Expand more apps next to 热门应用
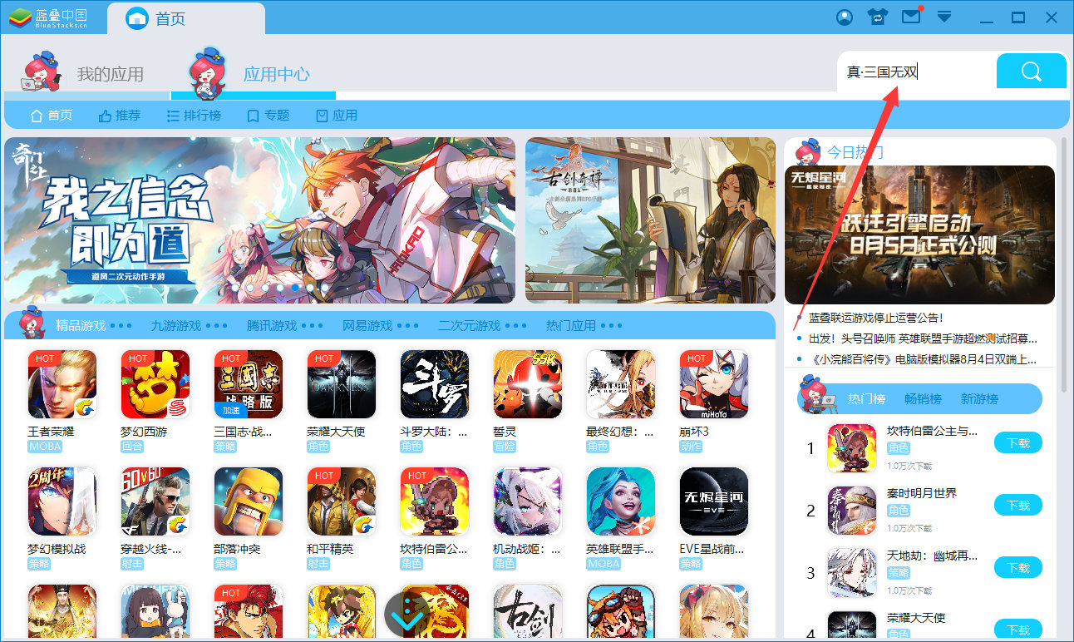The height and width of the screenshot is (642, 1074). tap(611, 326)
